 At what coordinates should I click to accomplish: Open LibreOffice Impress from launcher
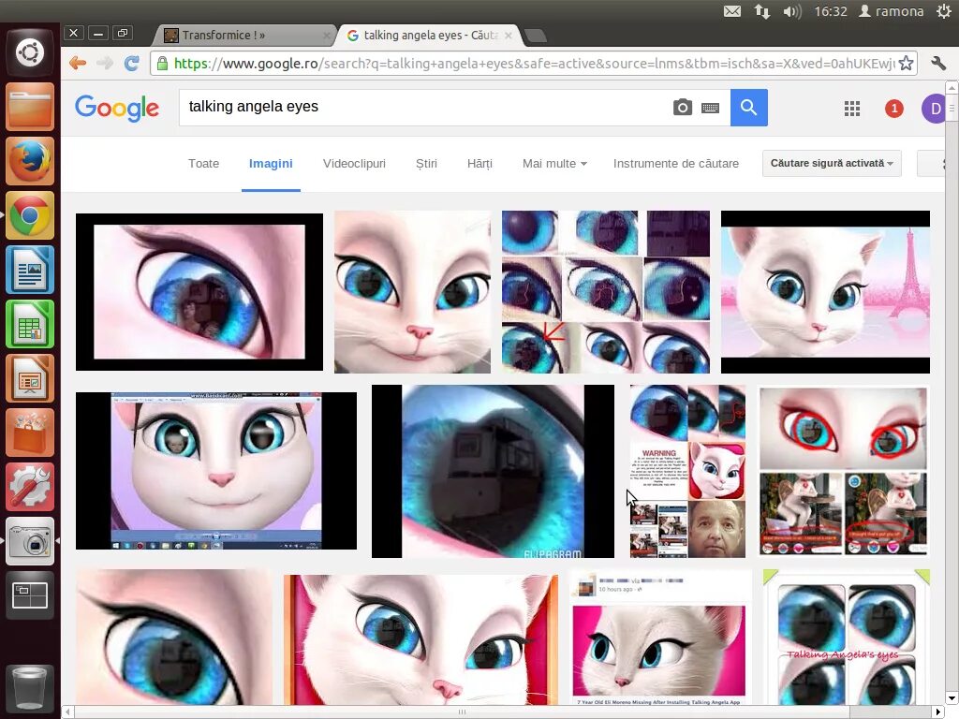[30, 378]
